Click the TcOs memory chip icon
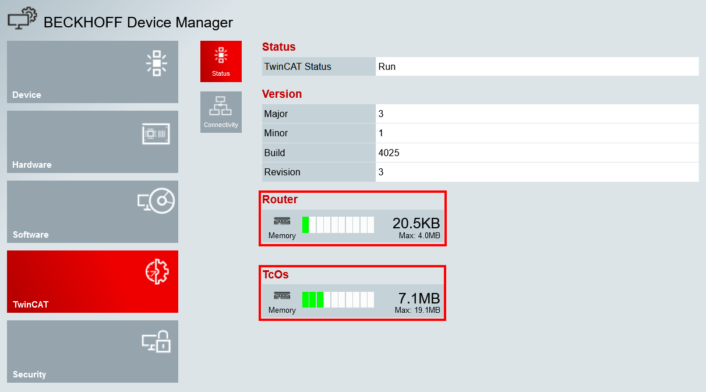706x392 pixels. 282,296
